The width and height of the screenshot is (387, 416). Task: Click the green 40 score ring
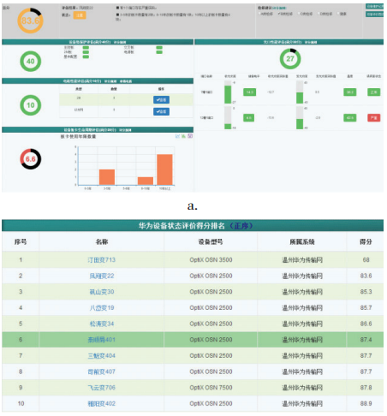pos(31,61)
